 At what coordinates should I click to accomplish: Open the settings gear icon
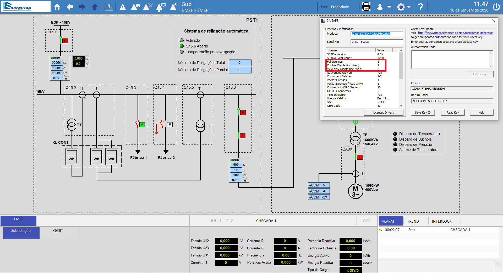pyautogui.click(x=401, y=7)
